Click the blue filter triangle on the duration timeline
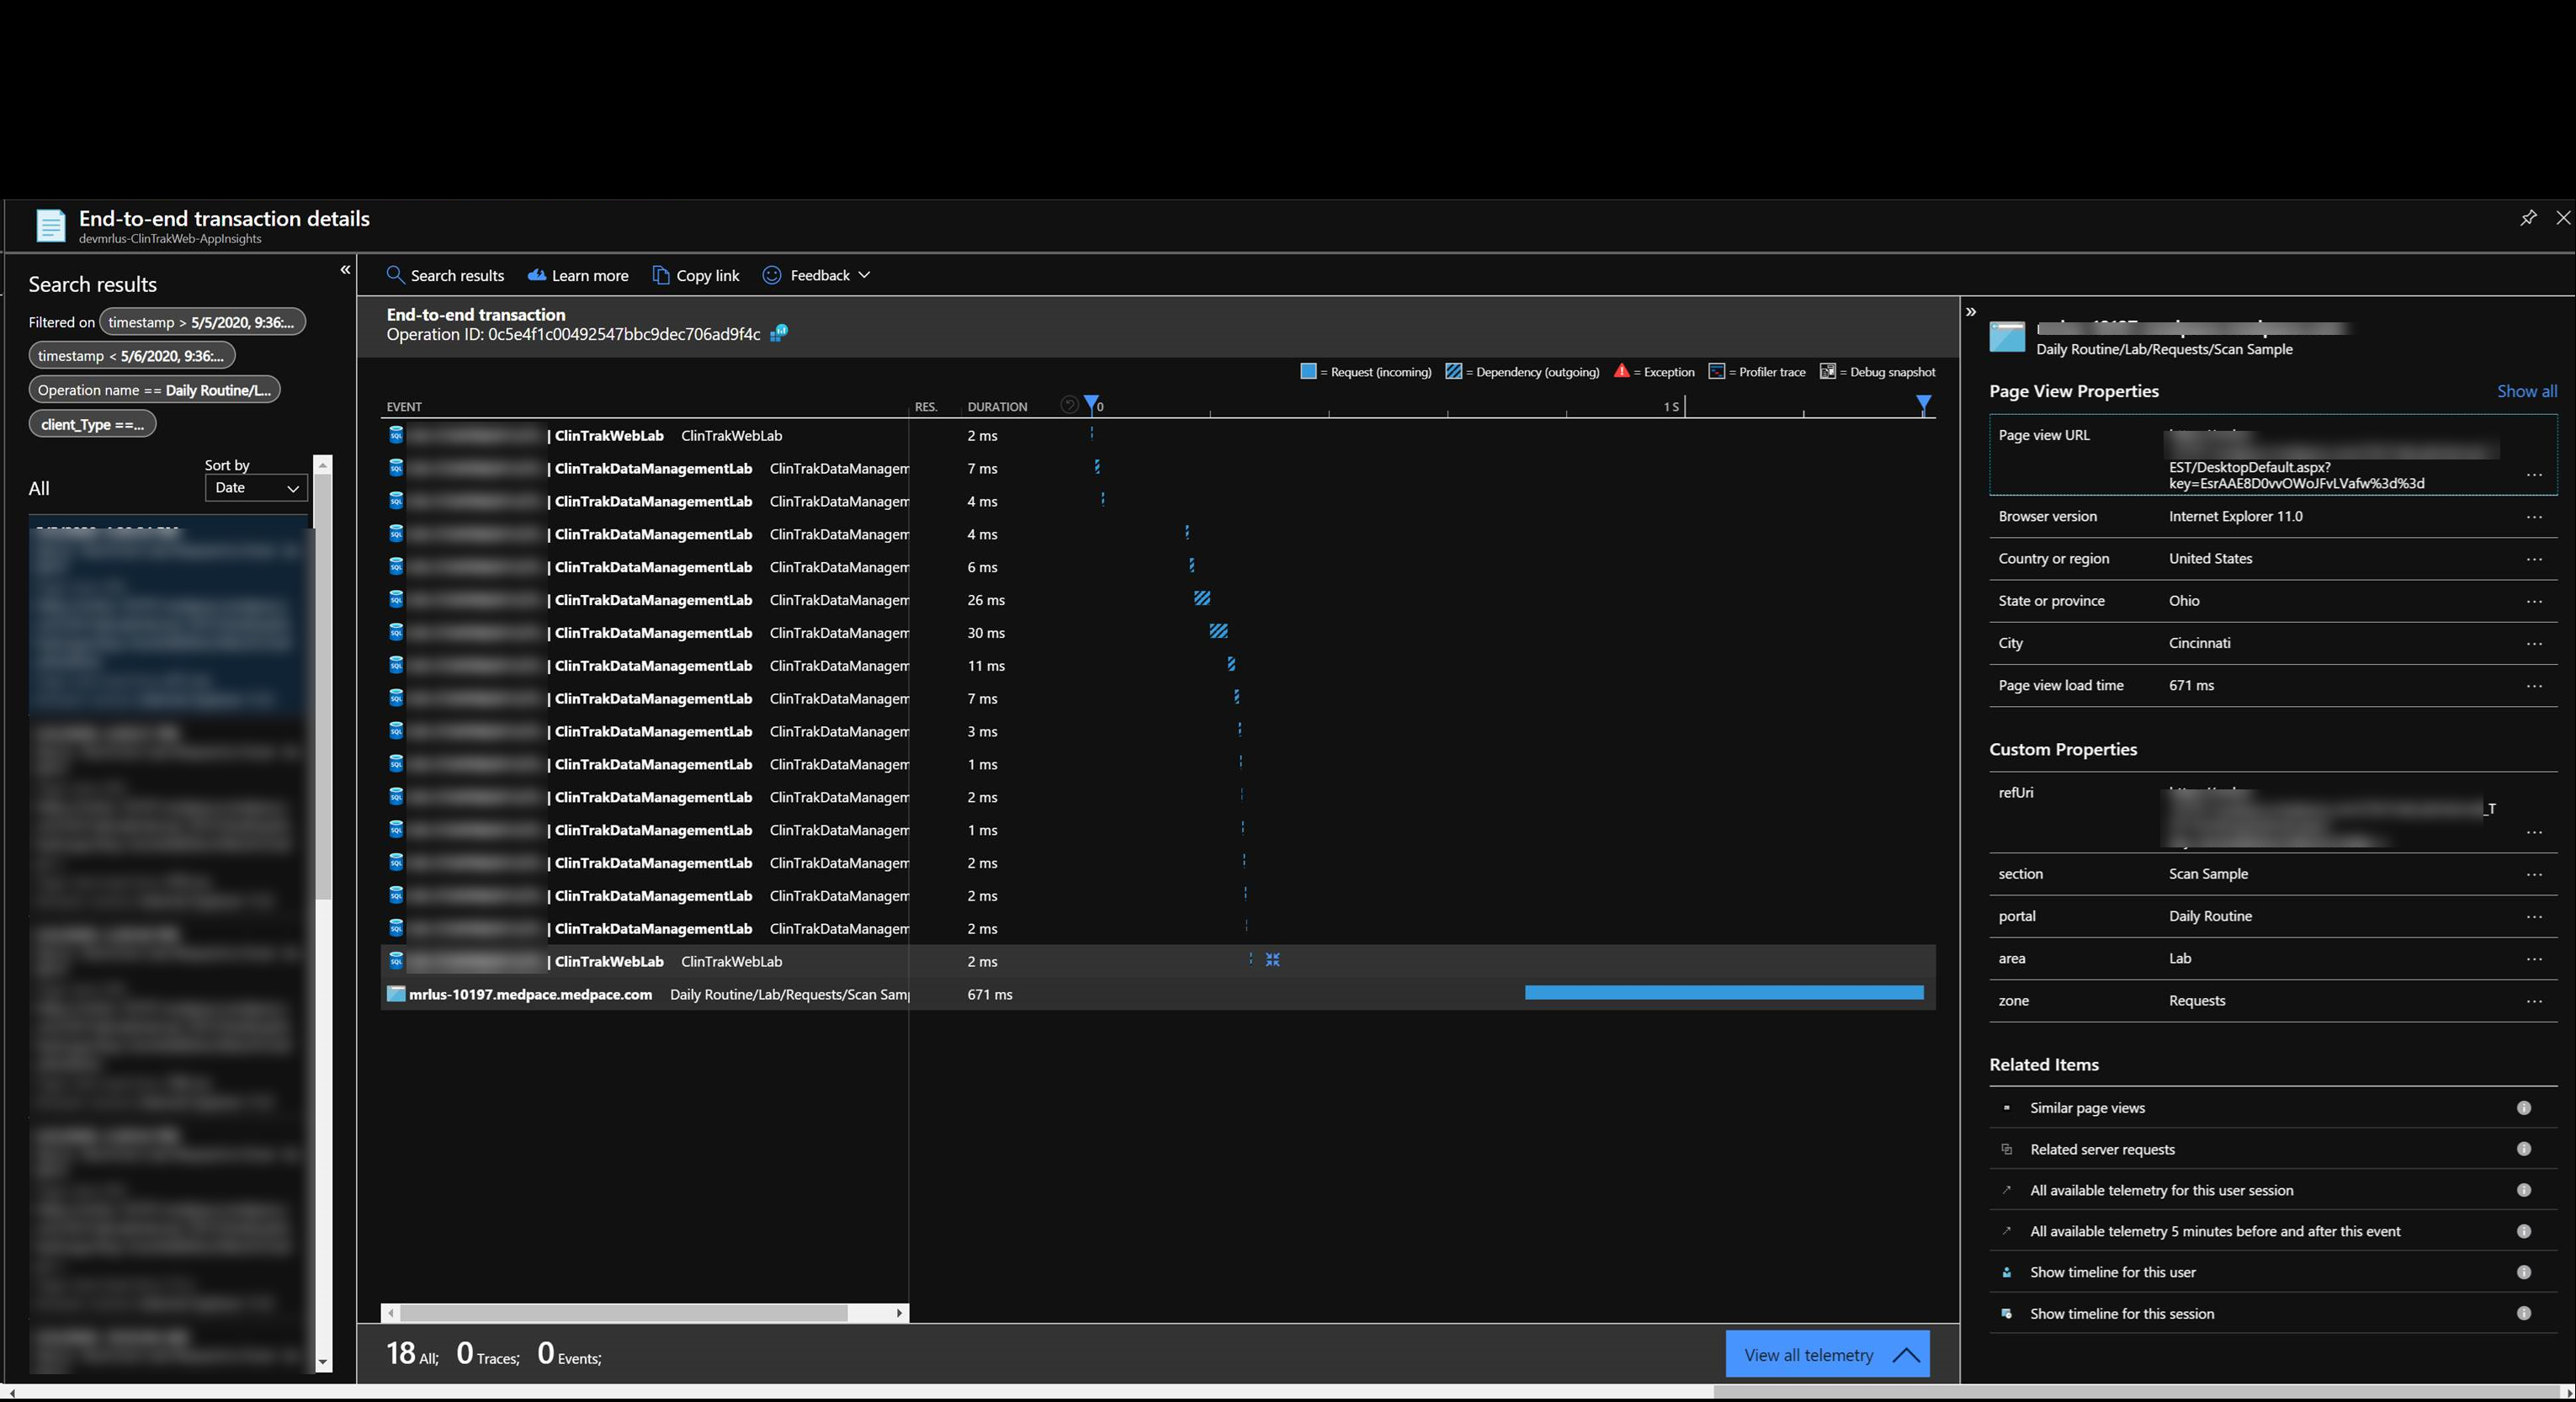Screen dimensions: 2576x1402 pos(1923,405)
